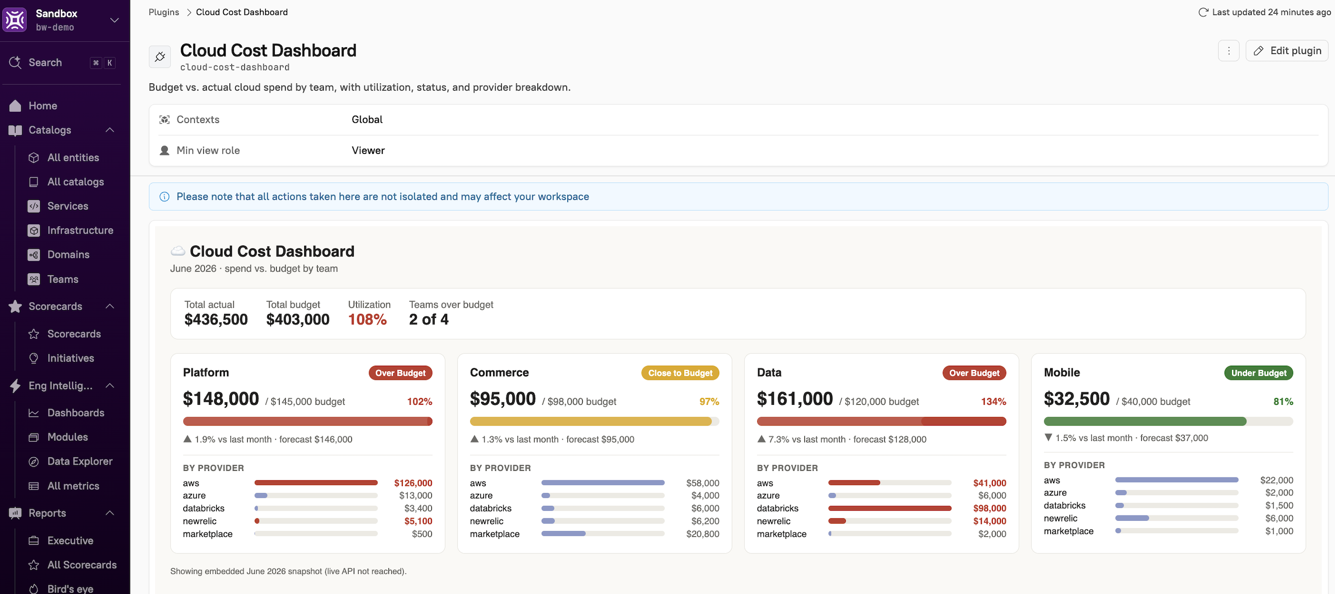The image size is (1335, 594).
Task: Click the Mobile newrelic $6,000 value
Action: (1279, 518)
